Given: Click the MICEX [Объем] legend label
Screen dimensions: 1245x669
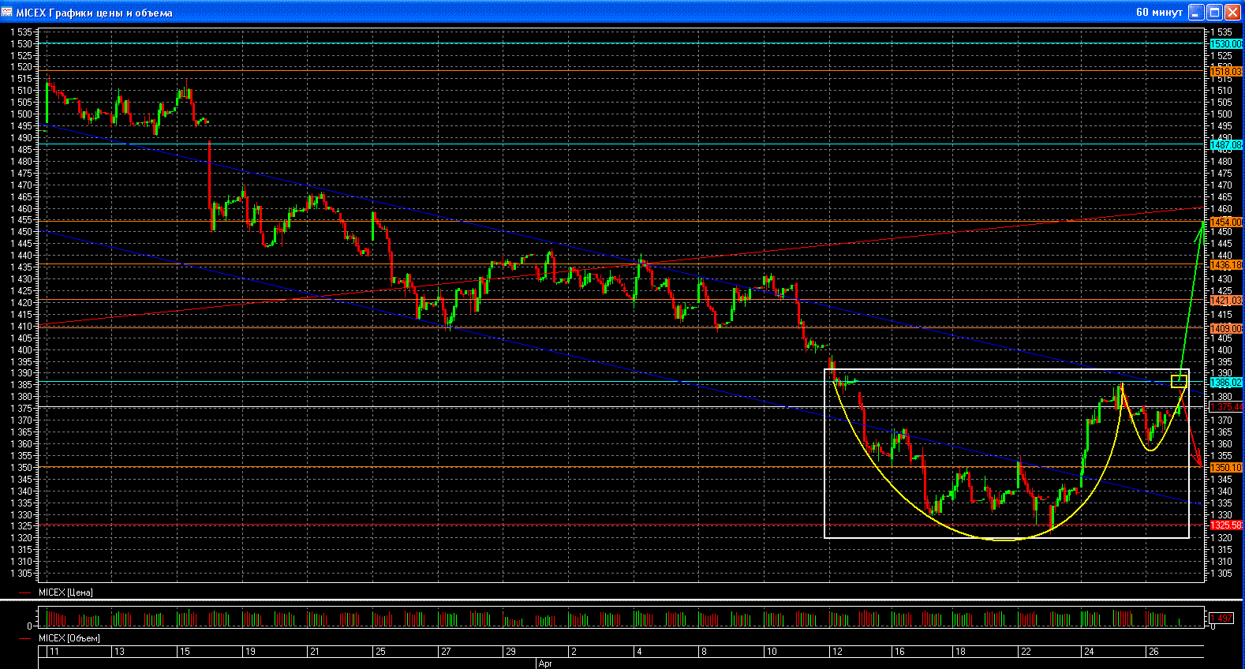Looking at the screenshot, I should tap(69, 638).
